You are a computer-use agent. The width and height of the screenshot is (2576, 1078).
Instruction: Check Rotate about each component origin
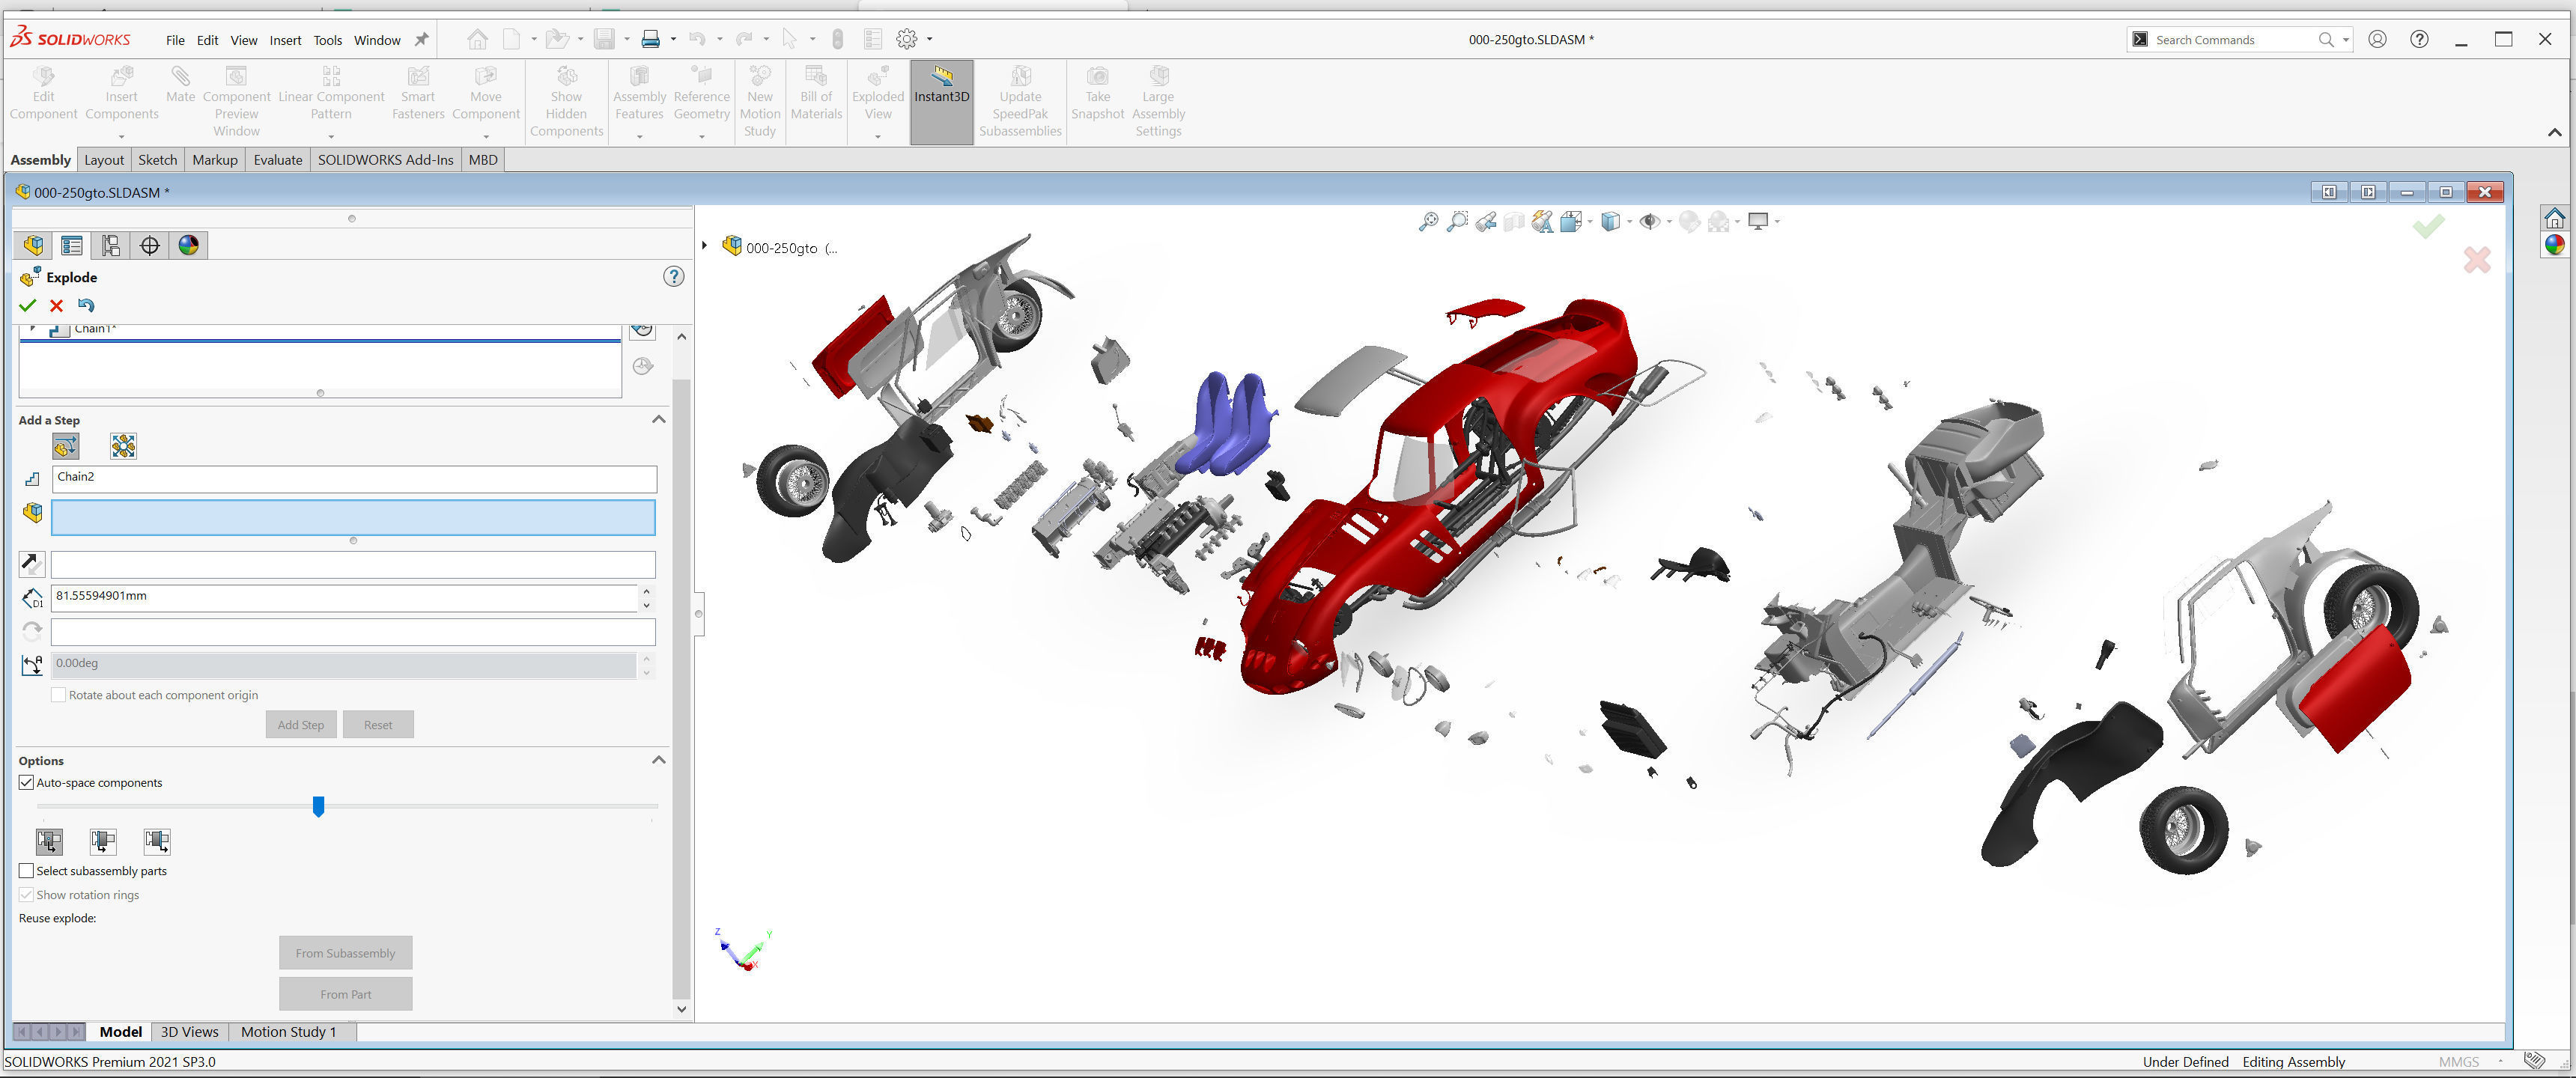click(59, 695)
